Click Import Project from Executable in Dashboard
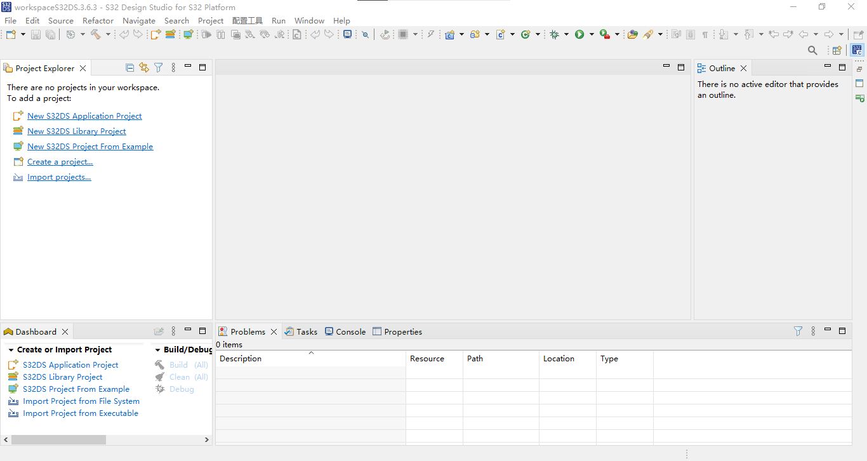Image resolution: width=867 pixels, height=461 pixels. pyautogui.click(x=81, y=413)
